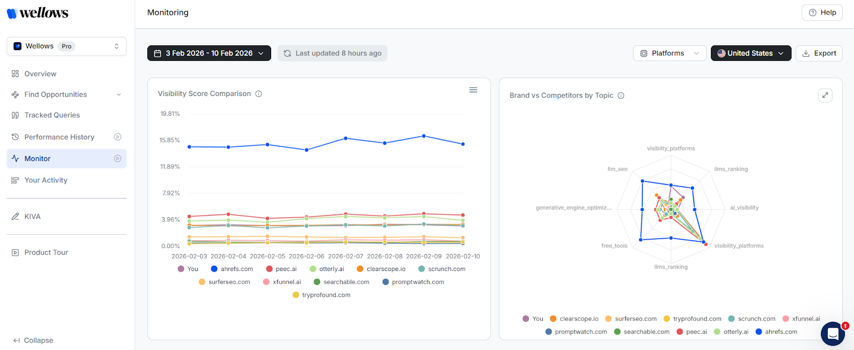Open the Platforms filter dropdown
Viewport: 854px width, 350px height.
point(669,53)
